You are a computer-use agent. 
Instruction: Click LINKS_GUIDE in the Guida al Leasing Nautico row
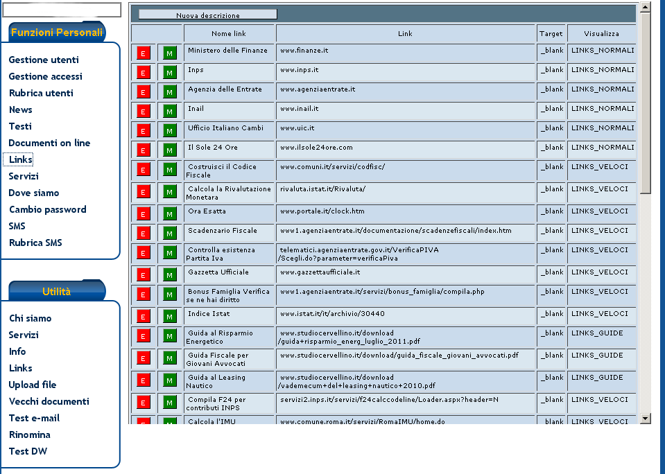click(x=597, y=378)
